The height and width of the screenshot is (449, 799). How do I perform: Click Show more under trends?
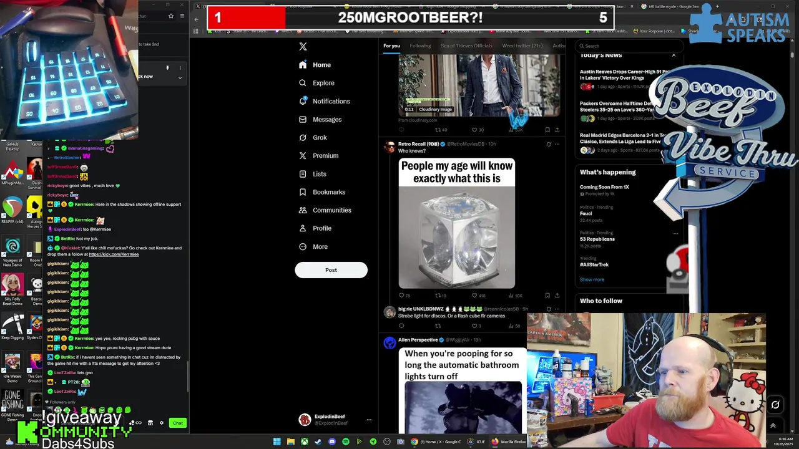[592, 279]
